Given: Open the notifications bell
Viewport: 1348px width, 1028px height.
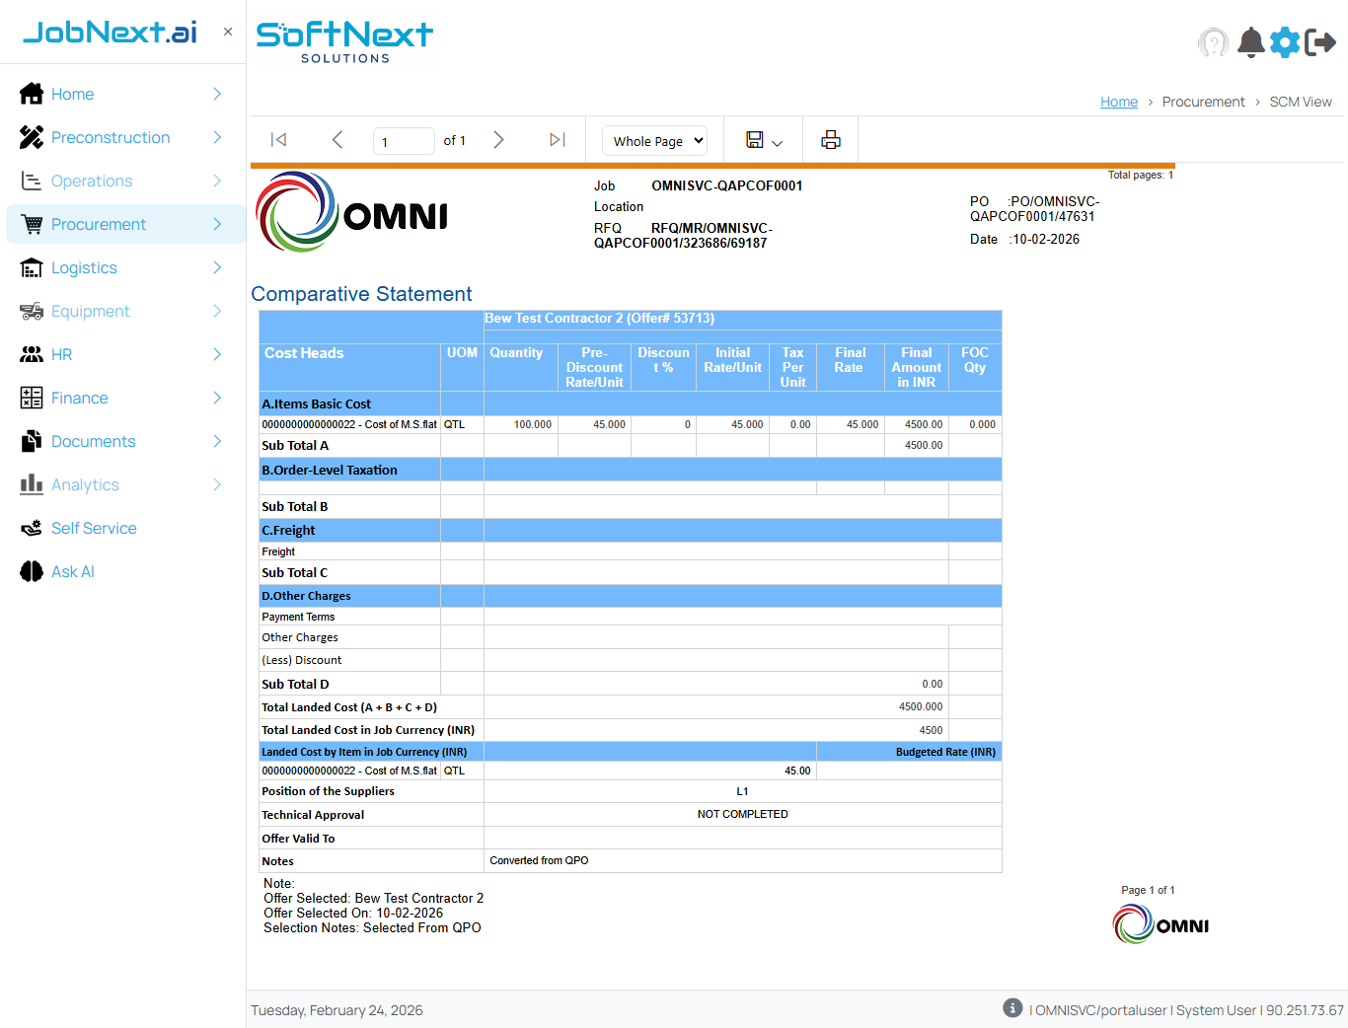Looking at the screenshot, I should (x=1250, y=42).
